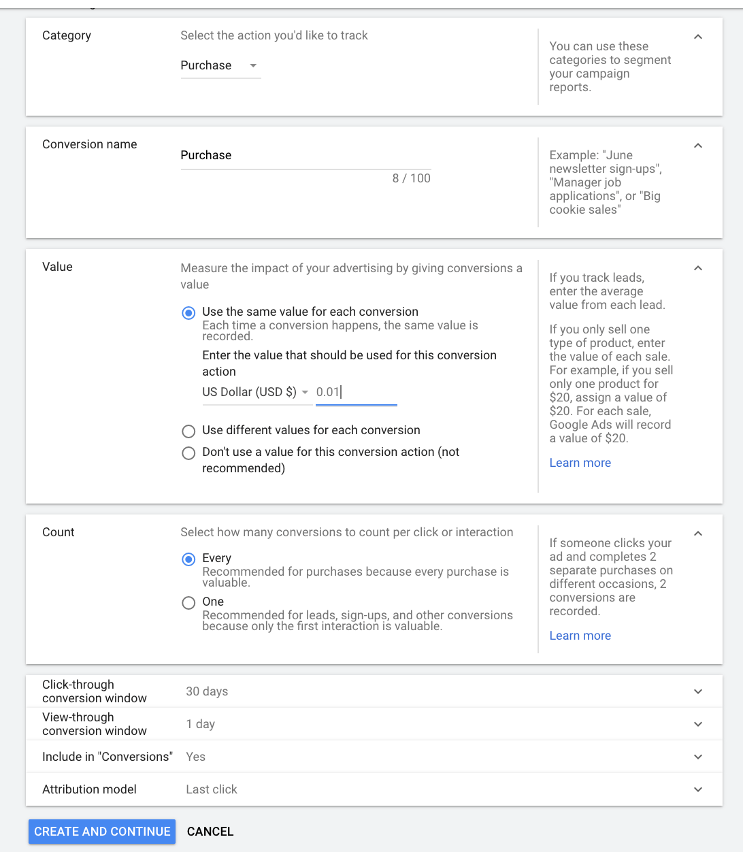Screen dimensions: 743x852
Task: Expand the View-through conversion window row
Action: (x=697, y=723)
